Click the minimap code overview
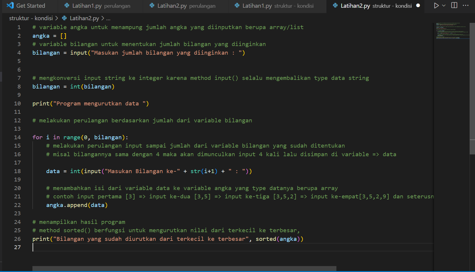Screen dimensions: 475x272 pyautogui.click(x=452, y=31)
